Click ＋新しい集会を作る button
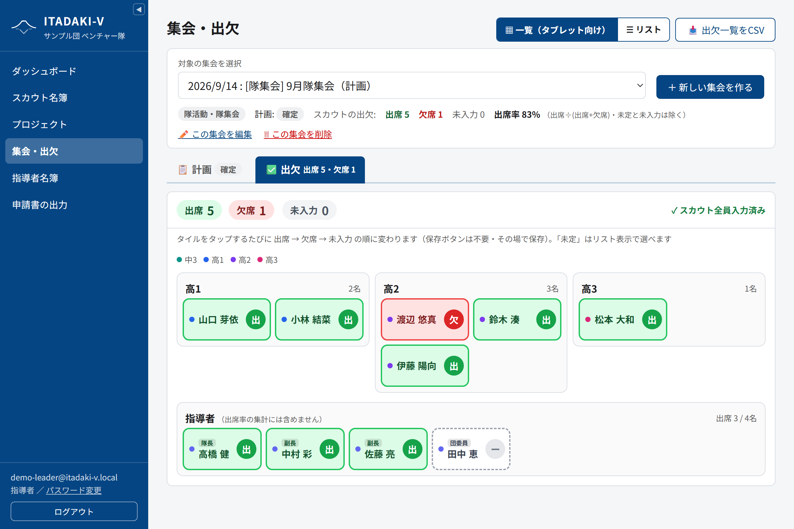794x529 pixels. click(x=710, y=87)
